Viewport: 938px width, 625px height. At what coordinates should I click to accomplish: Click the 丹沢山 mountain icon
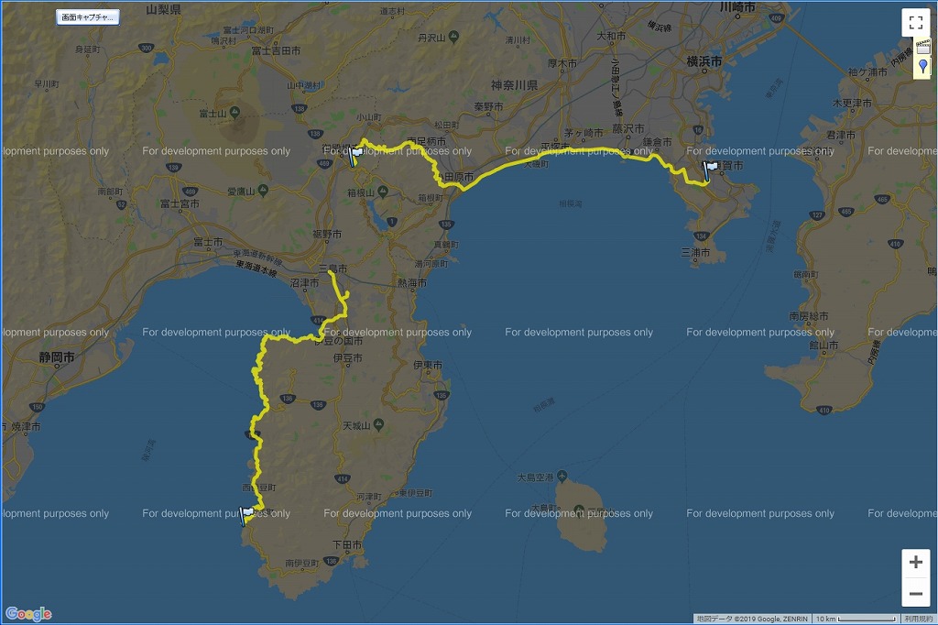point(453,38)
